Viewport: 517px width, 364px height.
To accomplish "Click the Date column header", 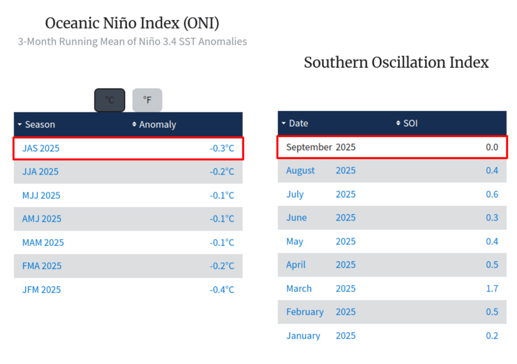I will [297, 123].
